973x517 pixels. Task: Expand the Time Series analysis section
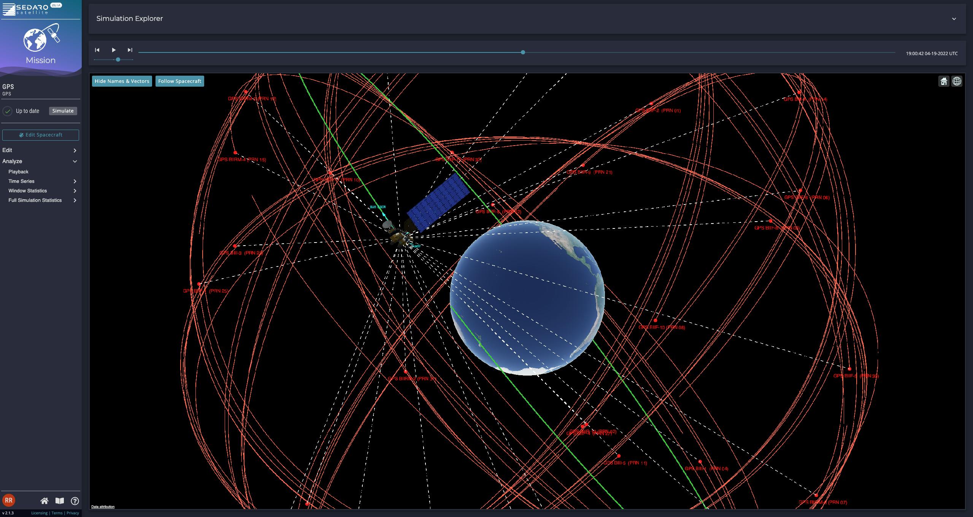[x=21, y=181]
